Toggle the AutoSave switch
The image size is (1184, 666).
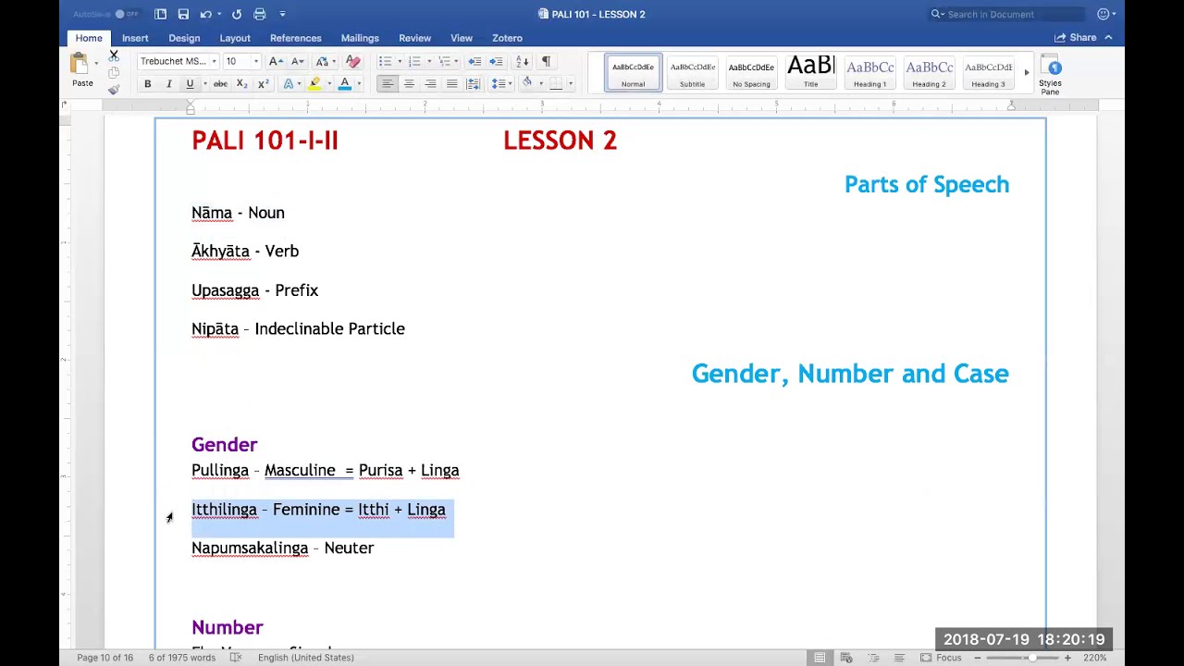tap(127, 14)
